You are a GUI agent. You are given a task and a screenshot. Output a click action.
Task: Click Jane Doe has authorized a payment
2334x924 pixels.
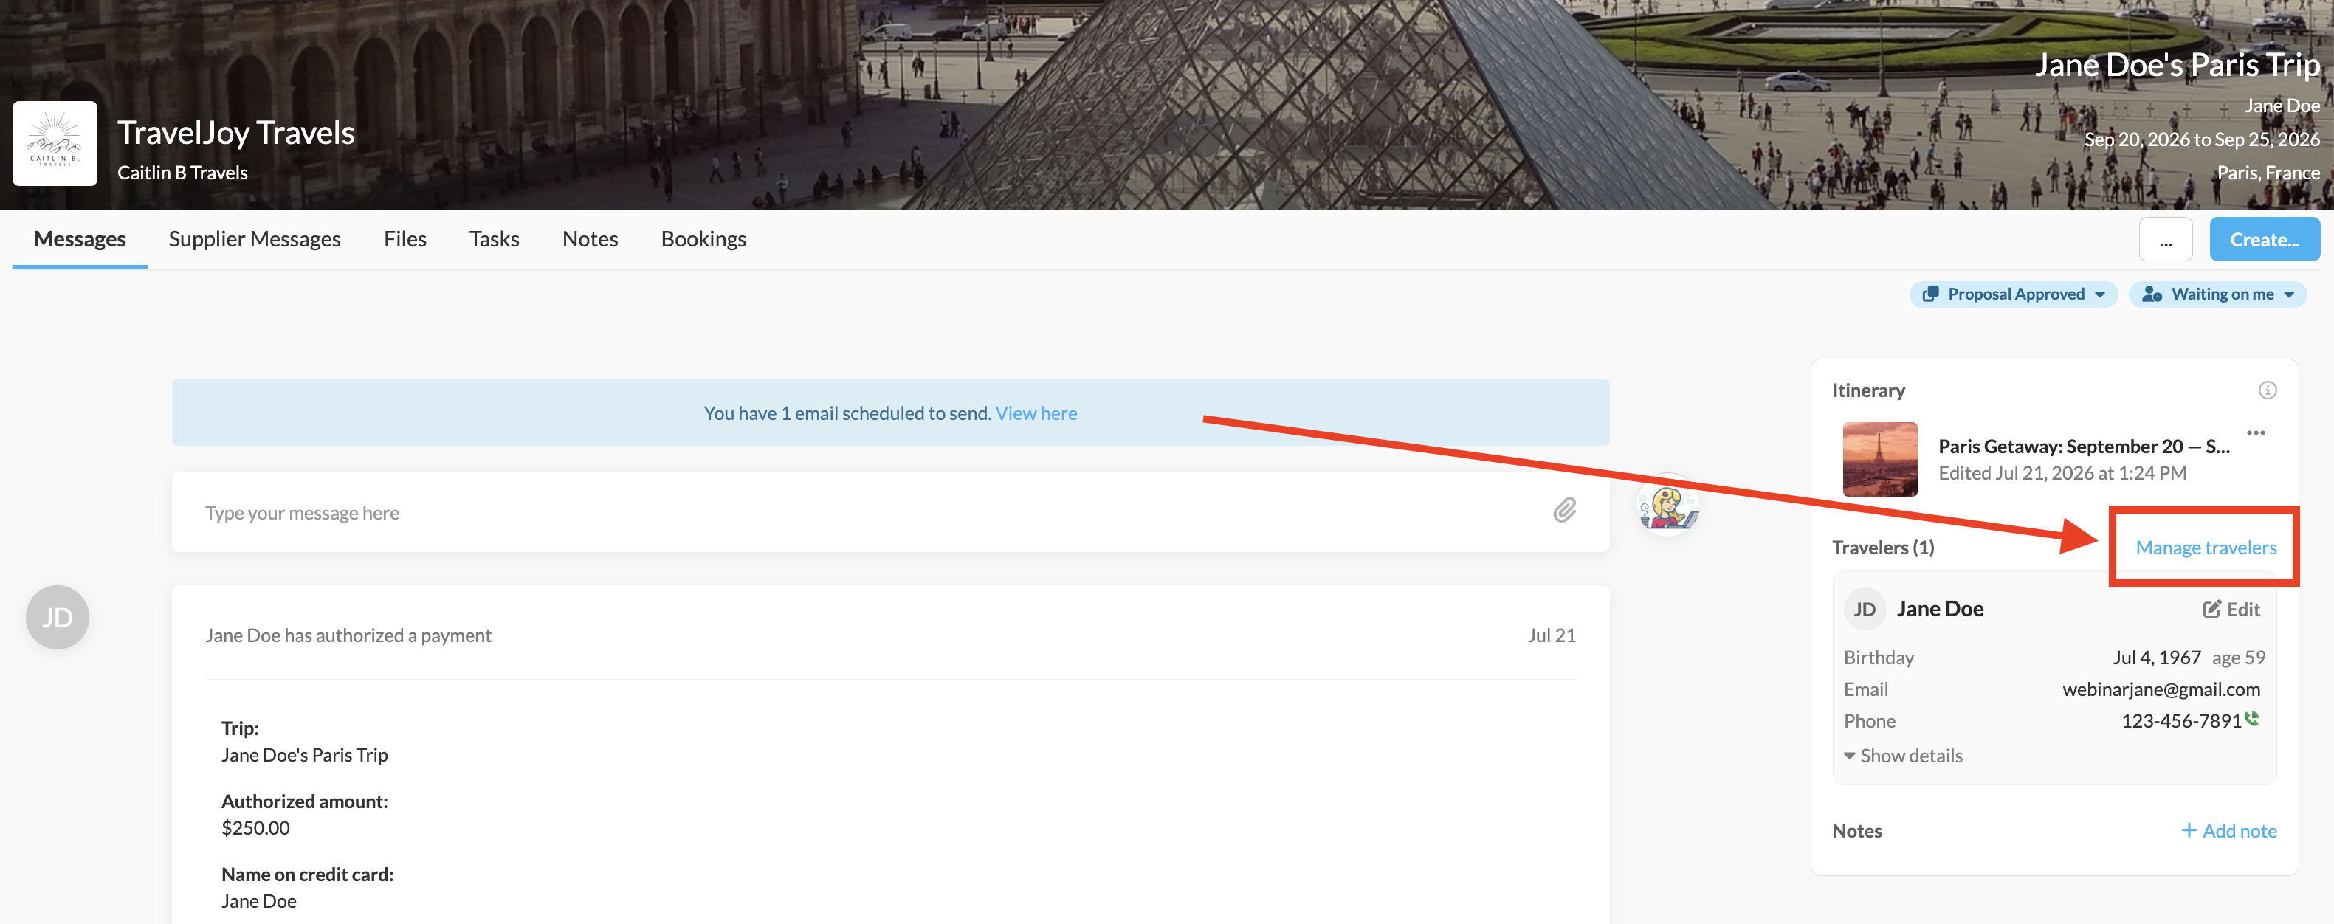(348, 636)
